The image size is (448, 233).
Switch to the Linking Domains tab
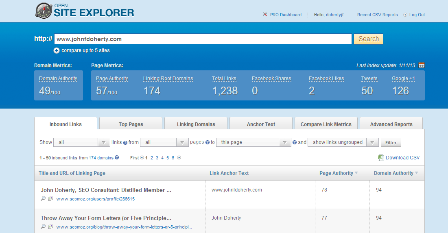click(x=196, y=124)
